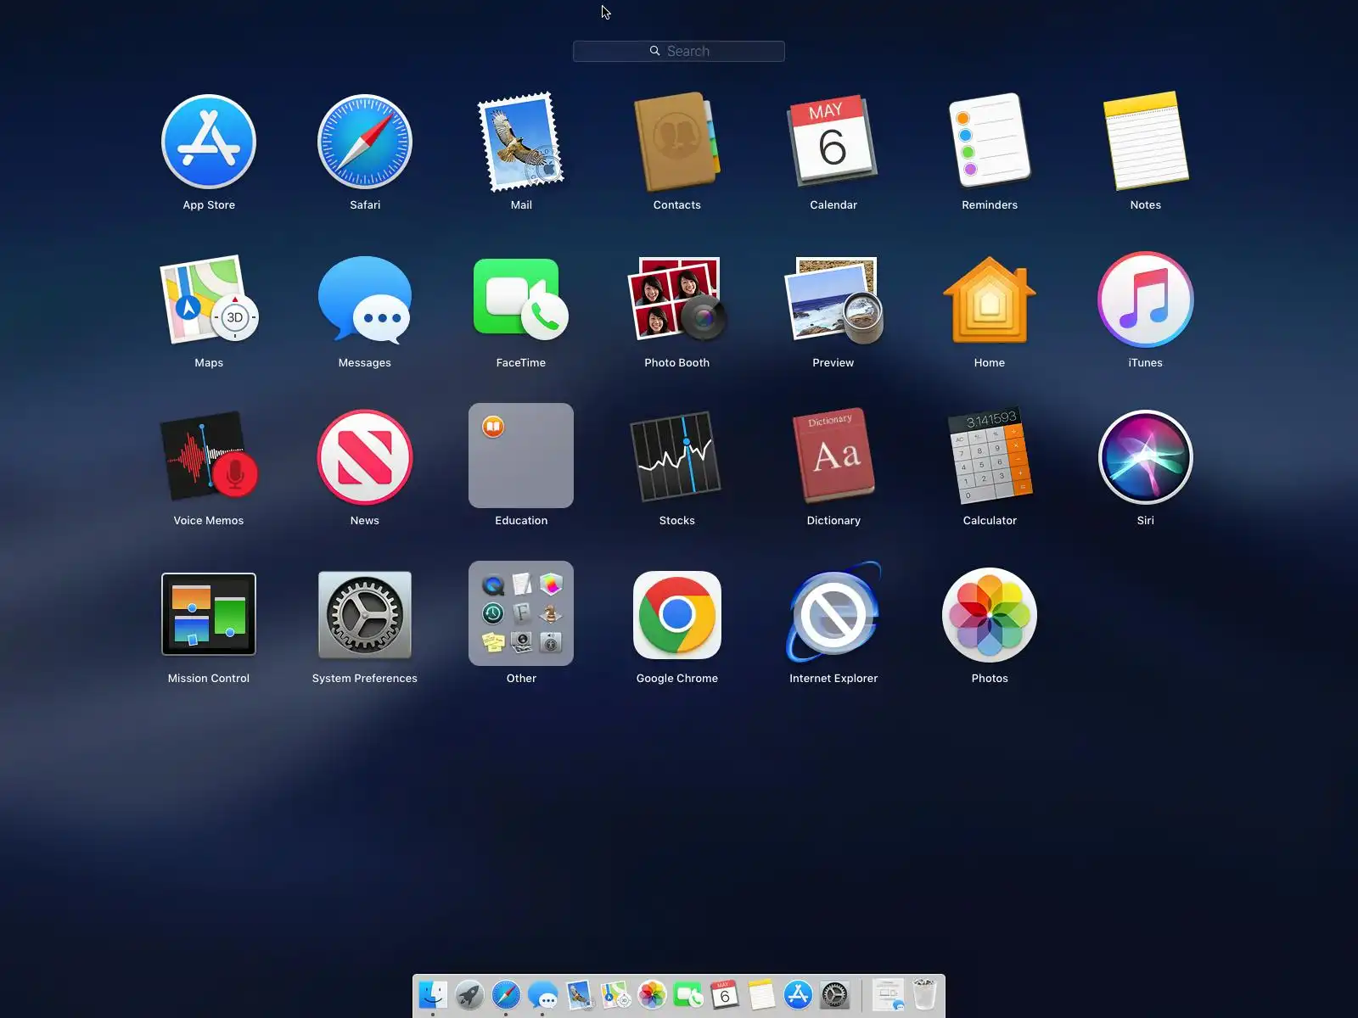Viewport: 1358px width, 1018px height.
Task: Launch the Dictionary app
Action: pos(833,457)
